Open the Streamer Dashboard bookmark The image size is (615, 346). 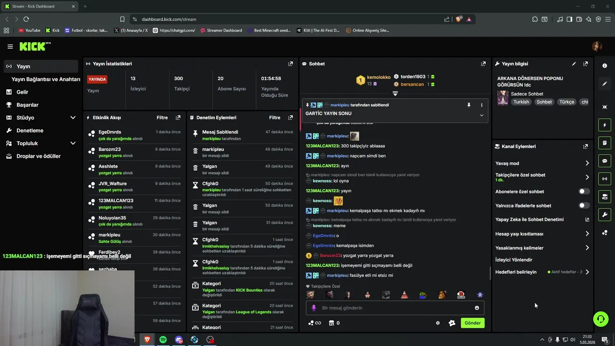coord(221,30)
